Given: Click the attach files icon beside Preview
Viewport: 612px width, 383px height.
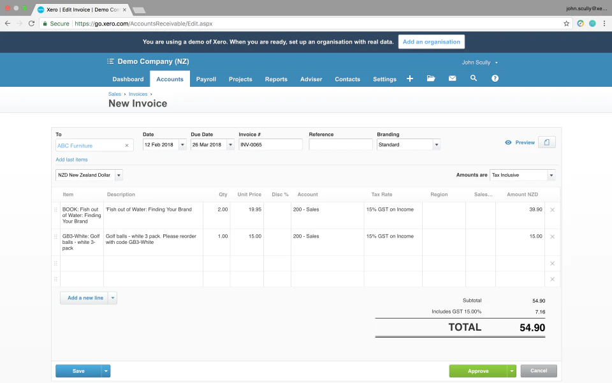Looking at the screenshot, I should [547, 142].
